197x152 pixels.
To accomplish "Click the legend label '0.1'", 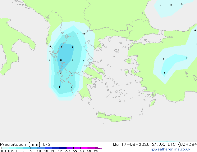I will (x=3, y=151).
